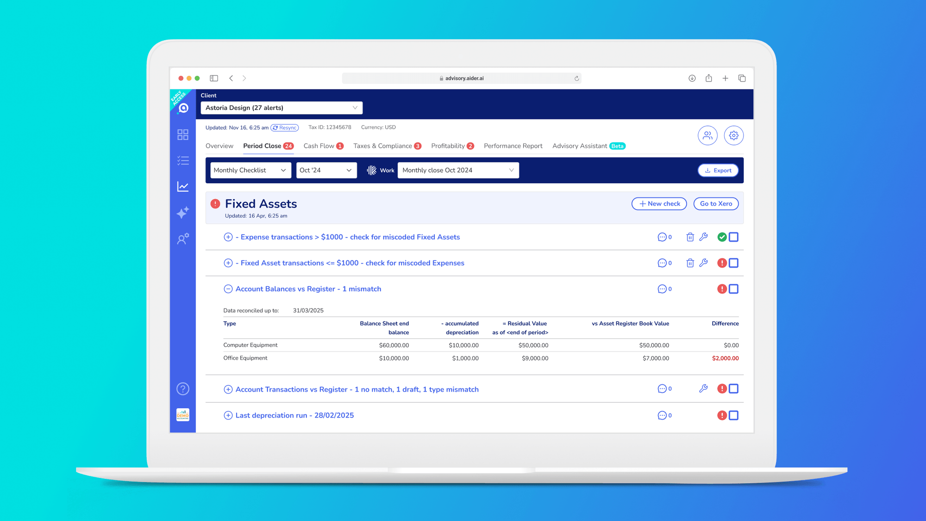Viewport: 926px width, 521px height.
Task: Tick checkbox for Account Balances vs Register
Action: coord(733,289)
